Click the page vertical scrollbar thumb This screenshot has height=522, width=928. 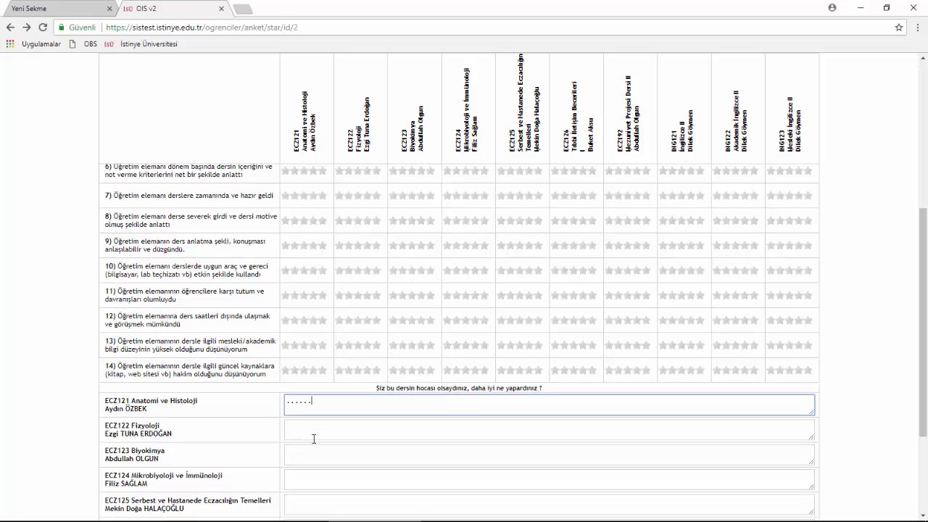(x=922, y=322)
